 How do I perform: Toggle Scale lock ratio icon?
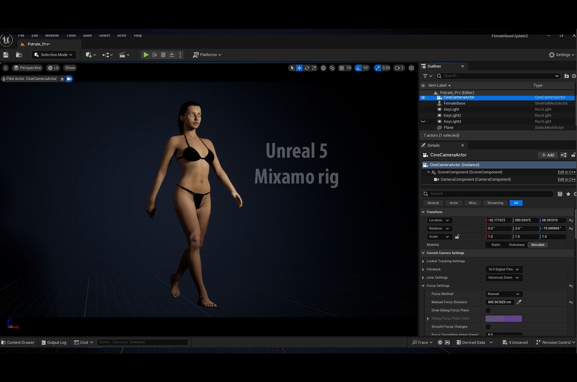[457, 237]
